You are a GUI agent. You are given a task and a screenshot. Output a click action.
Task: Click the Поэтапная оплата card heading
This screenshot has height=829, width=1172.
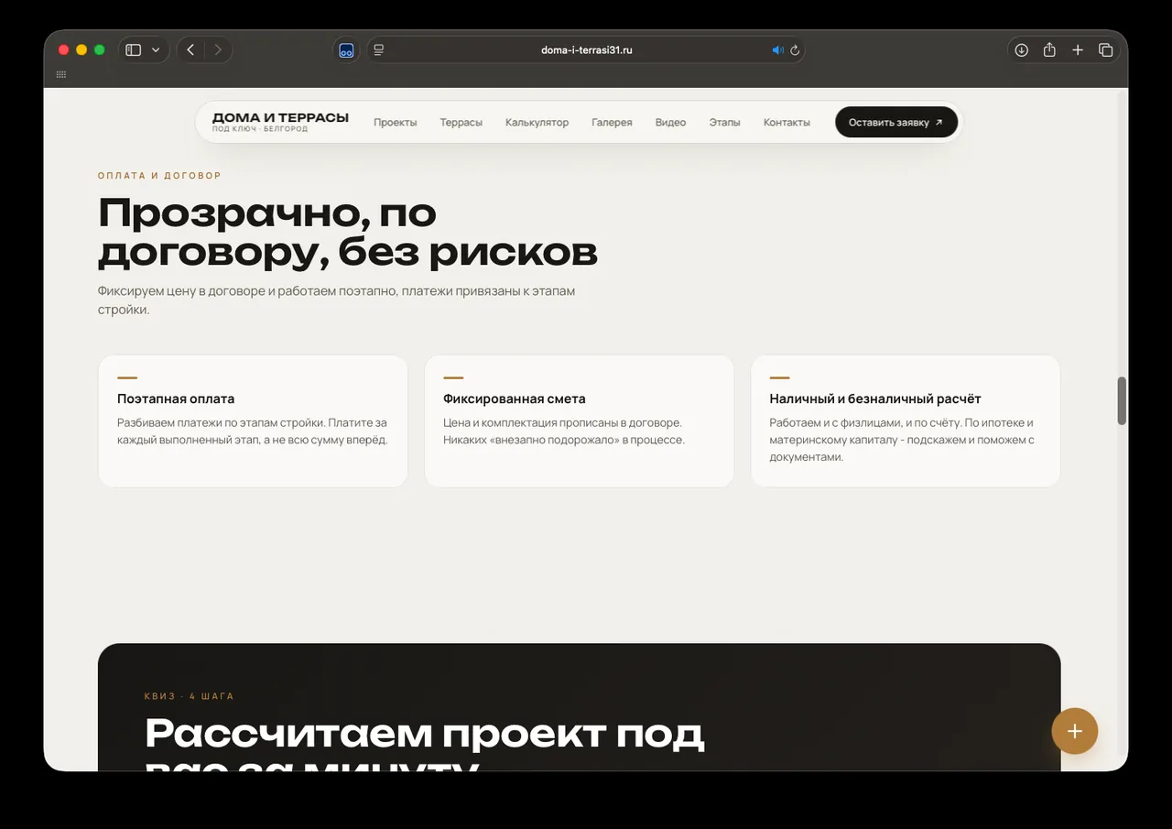176,399
